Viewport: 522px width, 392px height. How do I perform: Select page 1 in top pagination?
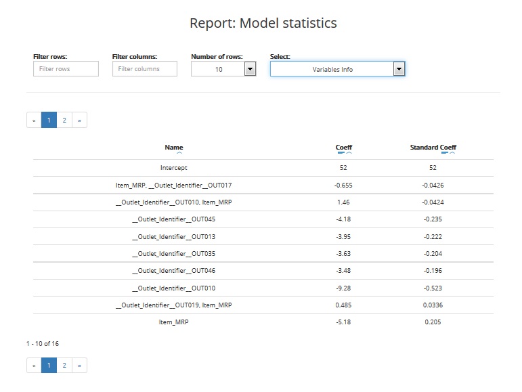(49, 121)
